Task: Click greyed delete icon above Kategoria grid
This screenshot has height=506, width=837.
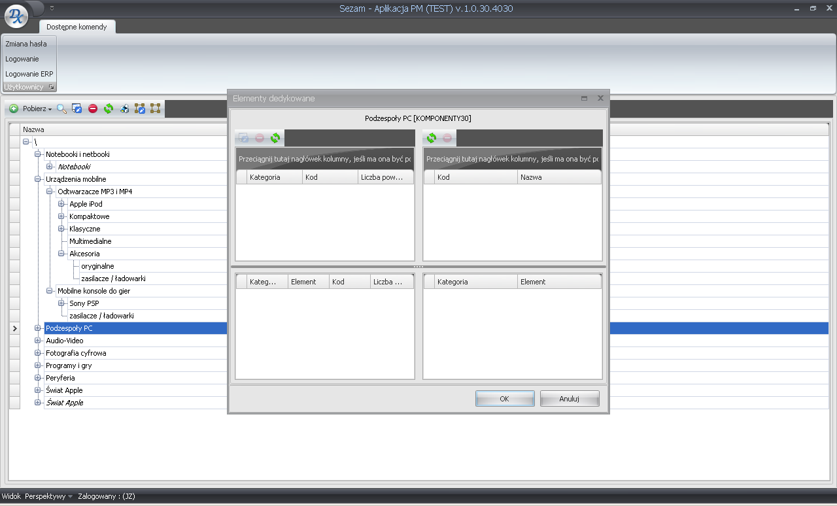Action: click(x=260, y=138)
